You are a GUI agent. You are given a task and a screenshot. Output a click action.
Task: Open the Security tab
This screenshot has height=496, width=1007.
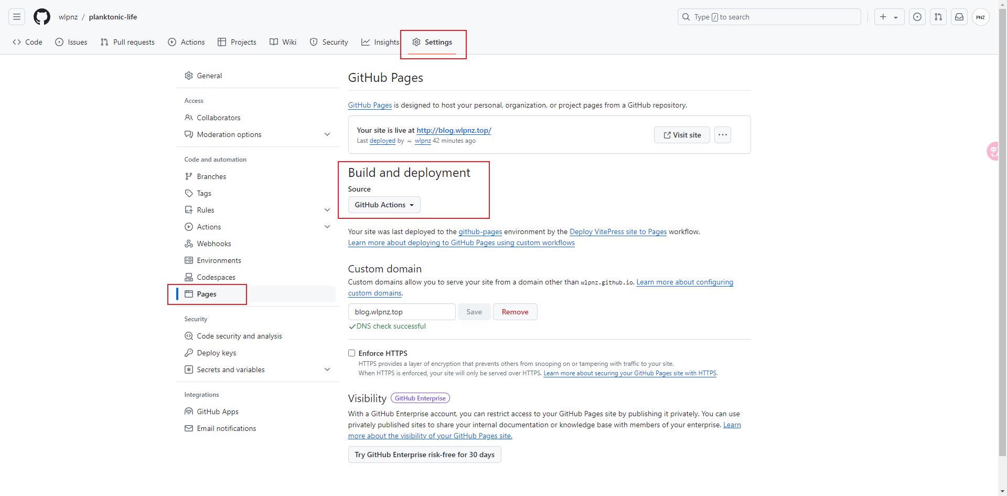[x=329, y=42]
